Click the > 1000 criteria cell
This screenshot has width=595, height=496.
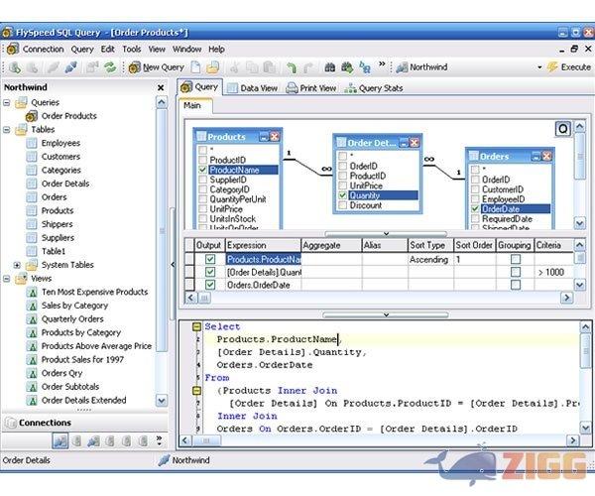pyautogui.click(x=553, y=272)
